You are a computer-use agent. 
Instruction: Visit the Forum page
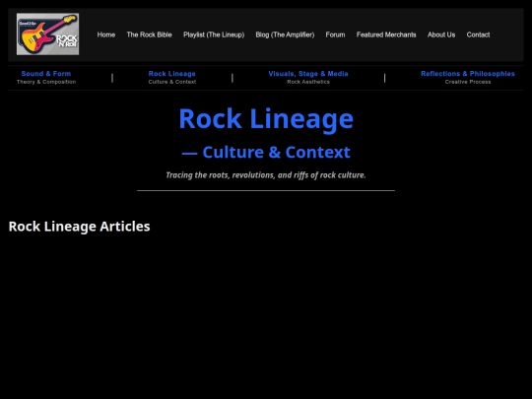[335, 34]
